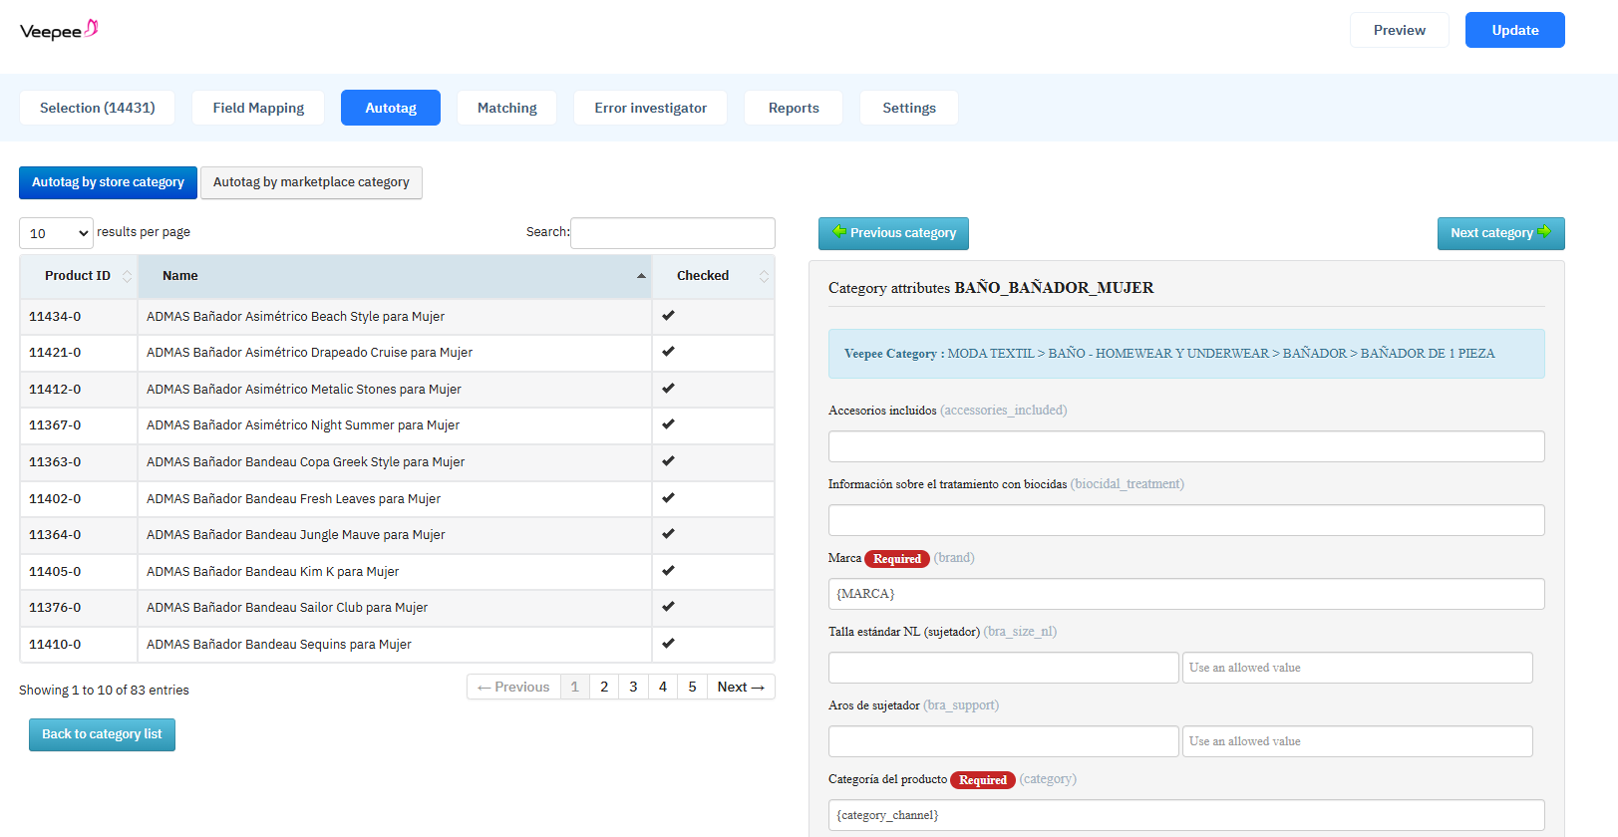This screenshot has width=1618, height=837.
Task: Click the biocidal_treatment input field
Action: [1186, 520]
